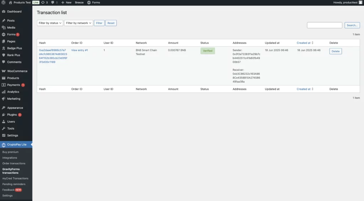
Task: Open myCred Transactions submenu item
Action: coord(15,178)
